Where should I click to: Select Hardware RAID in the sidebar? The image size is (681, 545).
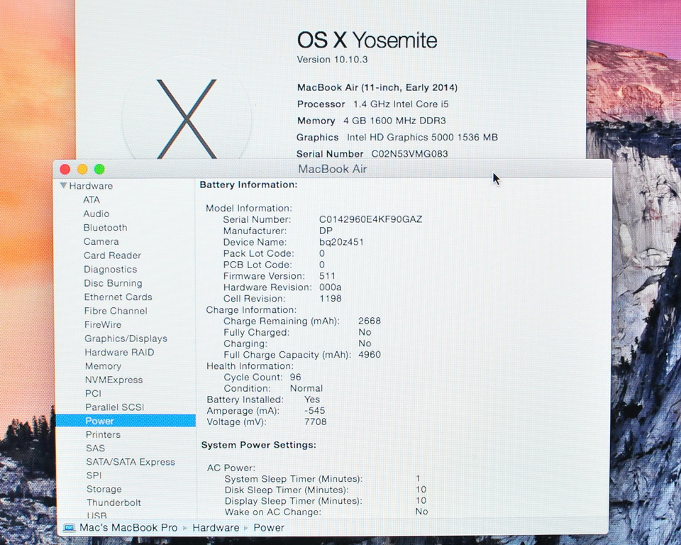[x=119, y=353]
